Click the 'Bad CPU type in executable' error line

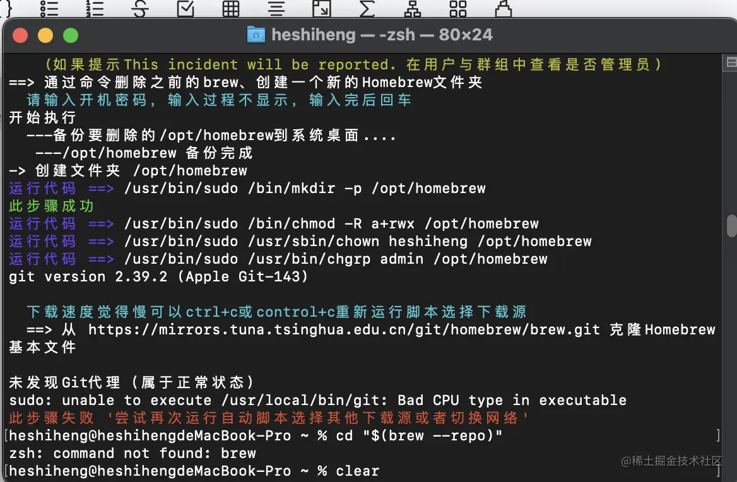coord(318,400)
